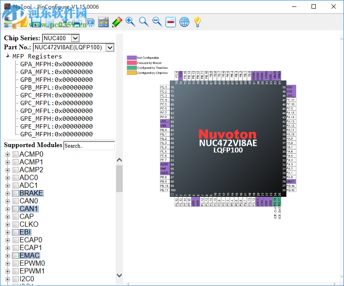Click pin PC.11 on chip right side
The height and width of the screenshot is (286, 344).
(x=291, y=100)
